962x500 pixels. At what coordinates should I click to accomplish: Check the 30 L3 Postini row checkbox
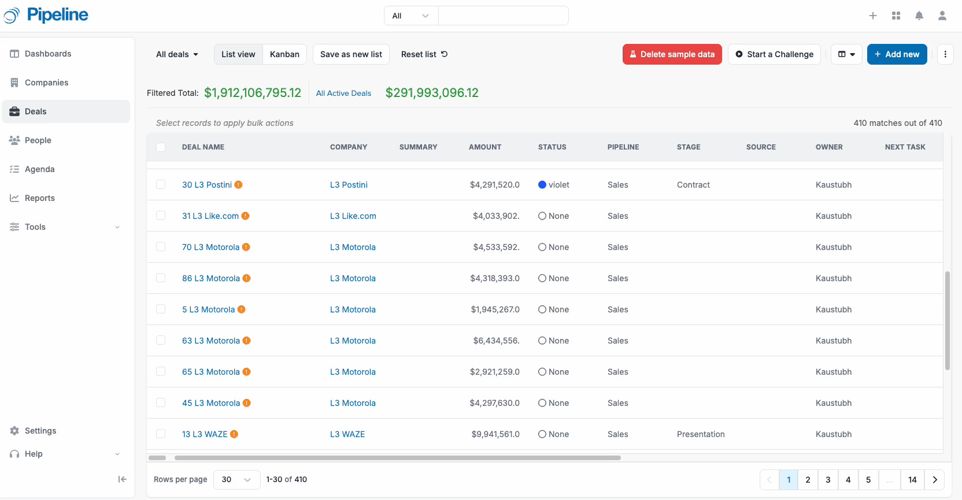(x=161, y=184)
